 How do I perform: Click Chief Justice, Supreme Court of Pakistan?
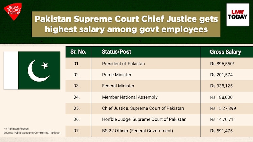[x=143, y=108]
